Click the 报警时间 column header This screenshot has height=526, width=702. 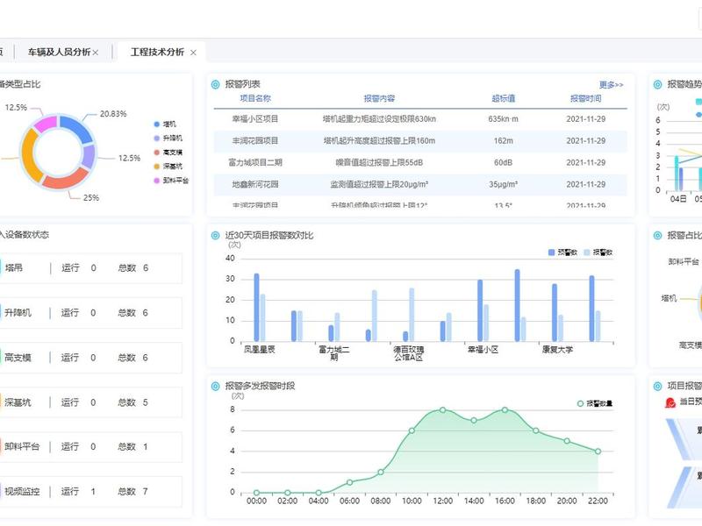585,98
